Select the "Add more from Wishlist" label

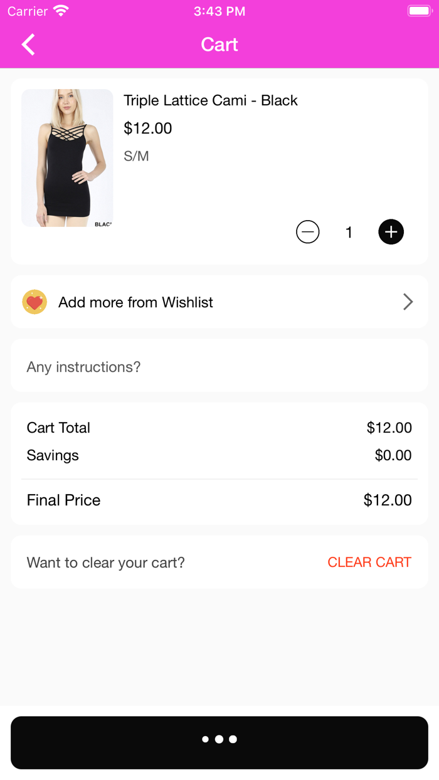click(x=135, y=302)
